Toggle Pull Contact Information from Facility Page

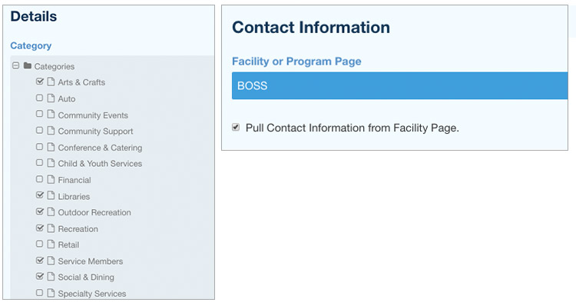(x=236, y=128)
